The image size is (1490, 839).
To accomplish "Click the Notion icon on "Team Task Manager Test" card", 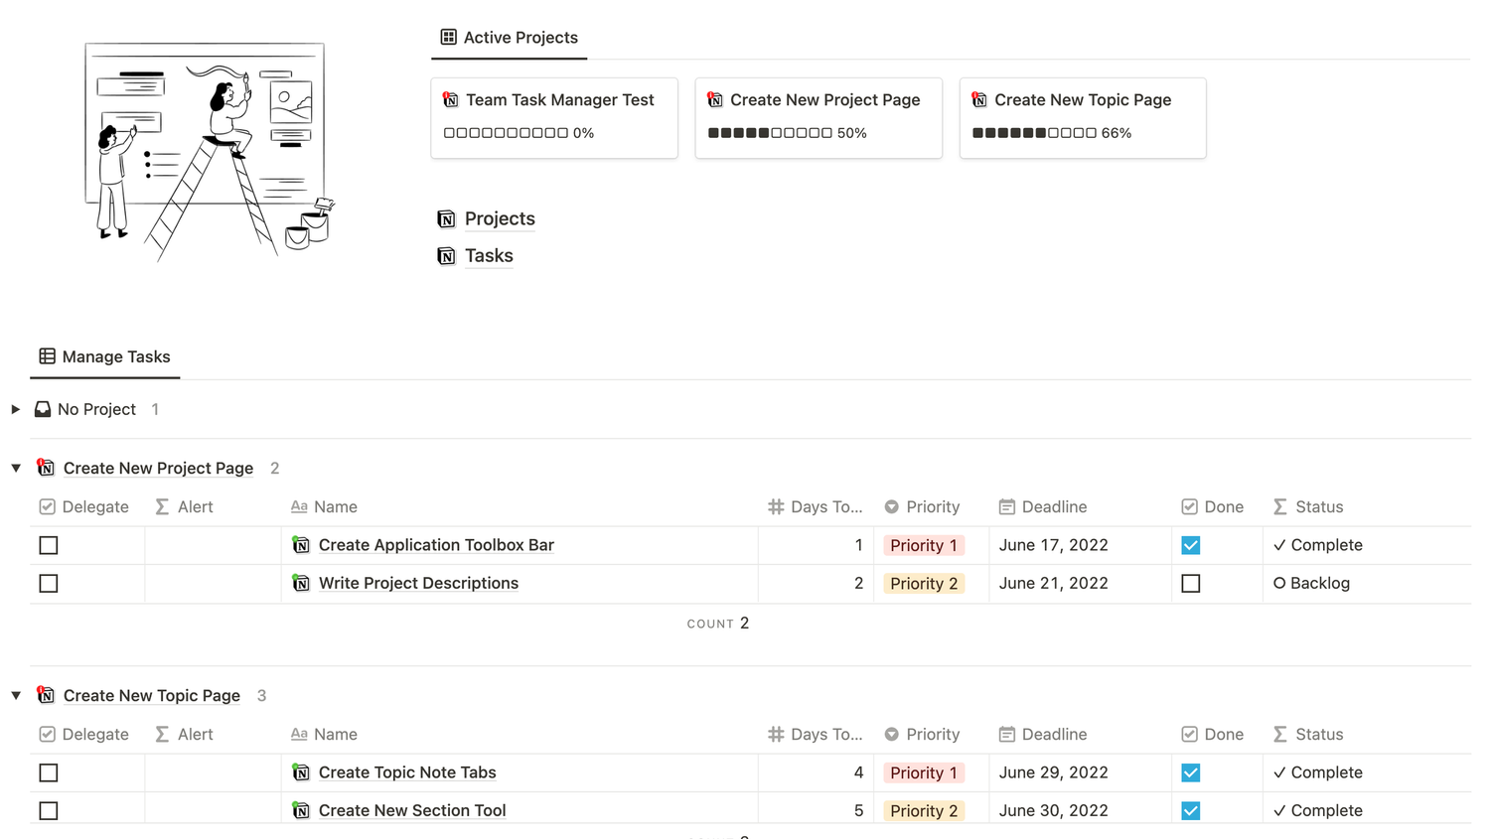I will (x=448, y=99).
